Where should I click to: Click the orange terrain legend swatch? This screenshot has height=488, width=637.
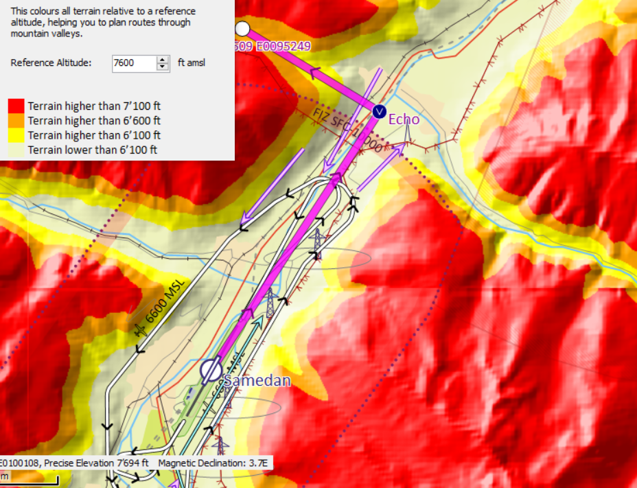[x=16, y=120]
